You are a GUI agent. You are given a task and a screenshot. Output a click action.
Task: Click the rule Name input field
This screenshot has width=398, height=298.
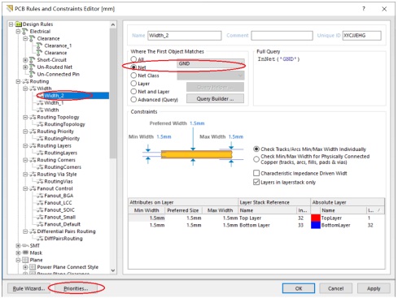click(x=185, y=36)
